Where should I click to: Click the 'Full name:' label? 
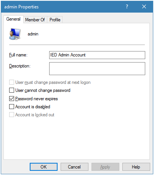tap(18, 55)
